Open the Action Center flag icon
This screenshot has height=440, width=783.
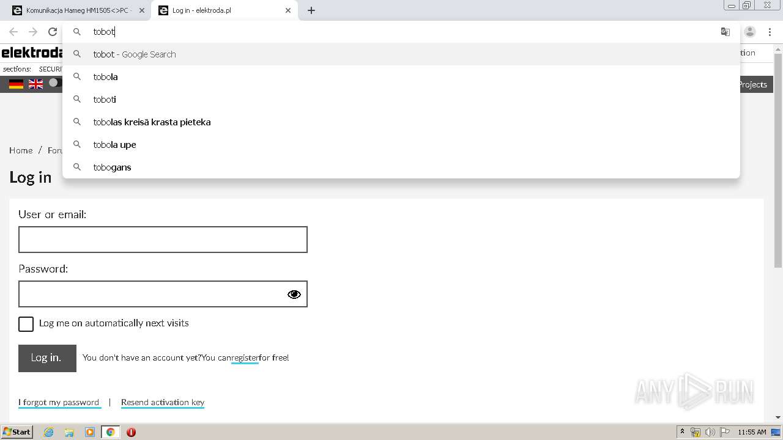pyautogui.click(x=725, y=432)
